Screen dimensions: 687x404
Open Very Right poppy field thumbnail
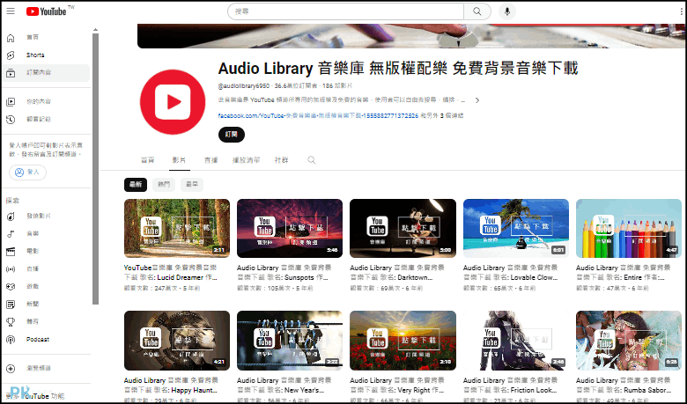point(403,341)
